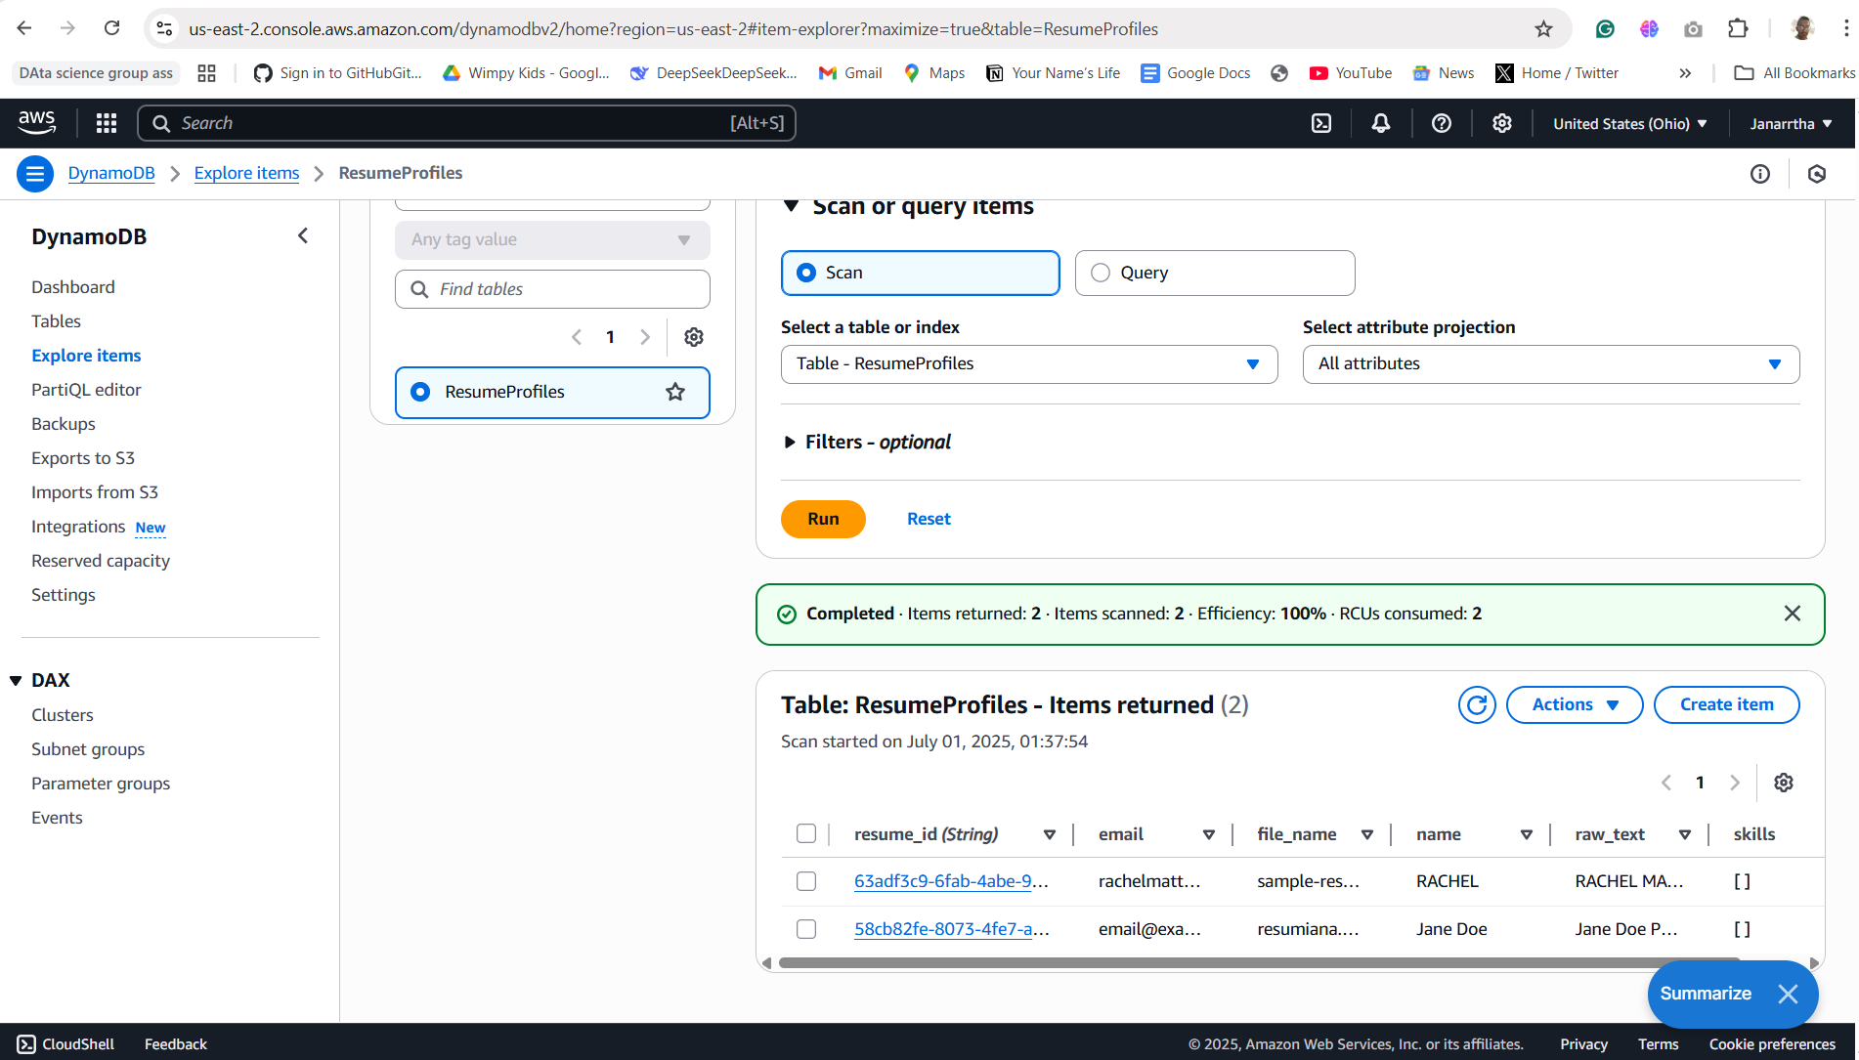Click the Summarize button
Viewport: 1859px width, 1060px height.
tap(1706, 994)
